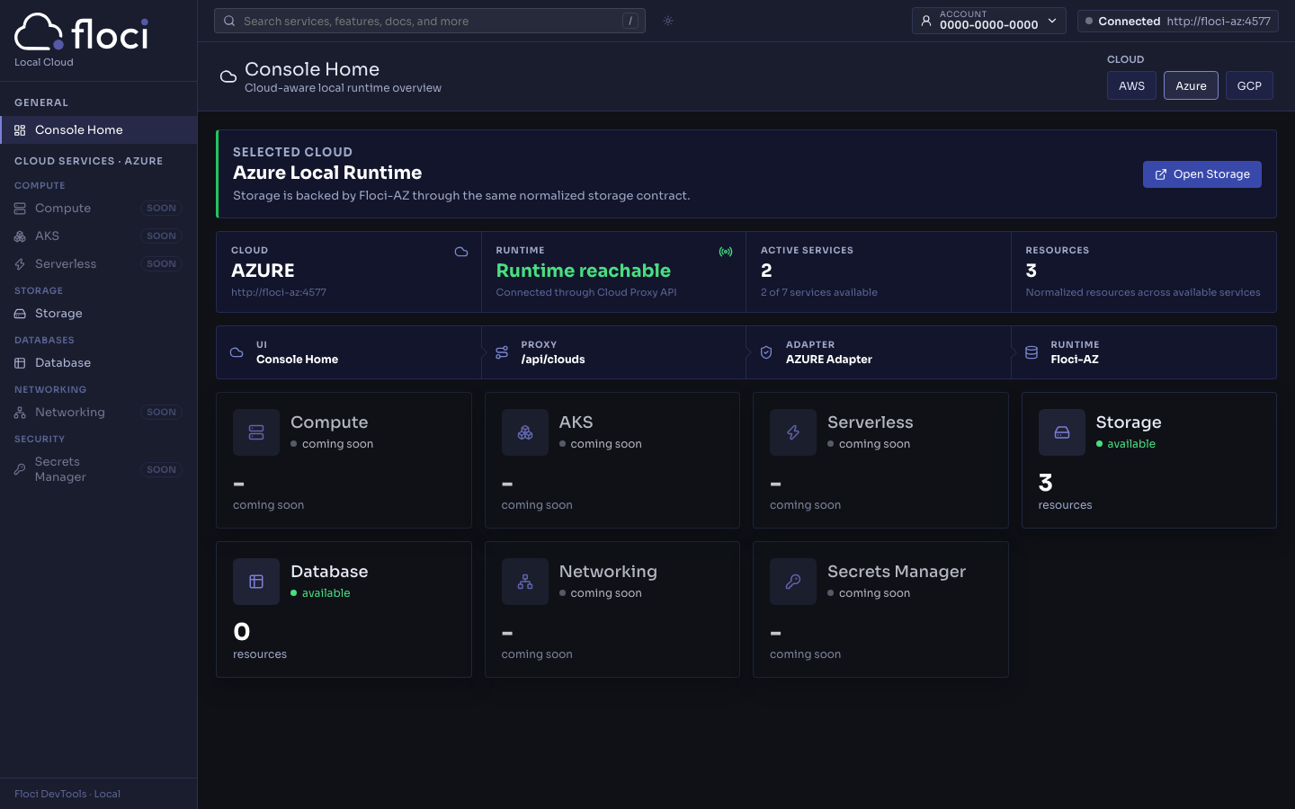
Task: Click the Open Storage button
Action: point(1202,174)
